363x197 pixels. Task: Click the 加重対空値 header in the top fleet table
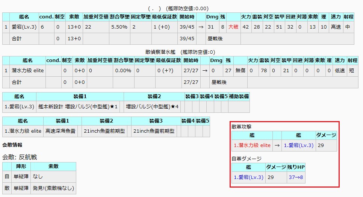(x=96, y=17)
